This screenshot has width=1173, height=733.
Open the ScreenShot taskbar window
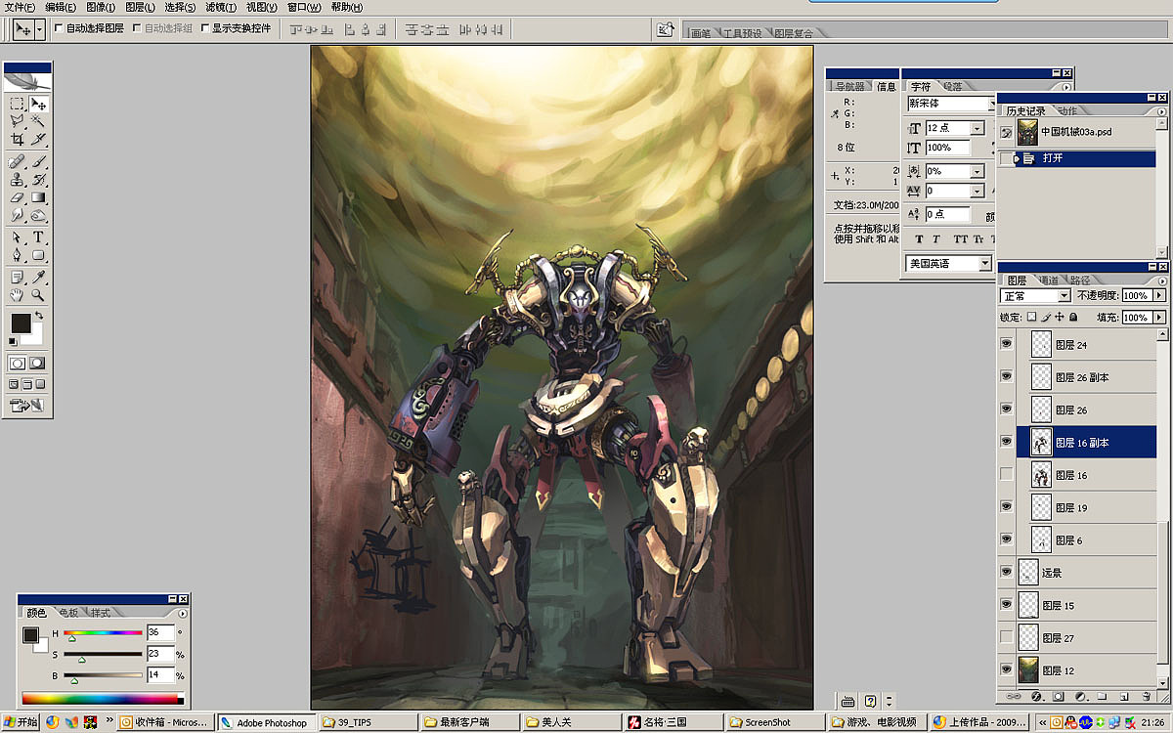[775, 722]
